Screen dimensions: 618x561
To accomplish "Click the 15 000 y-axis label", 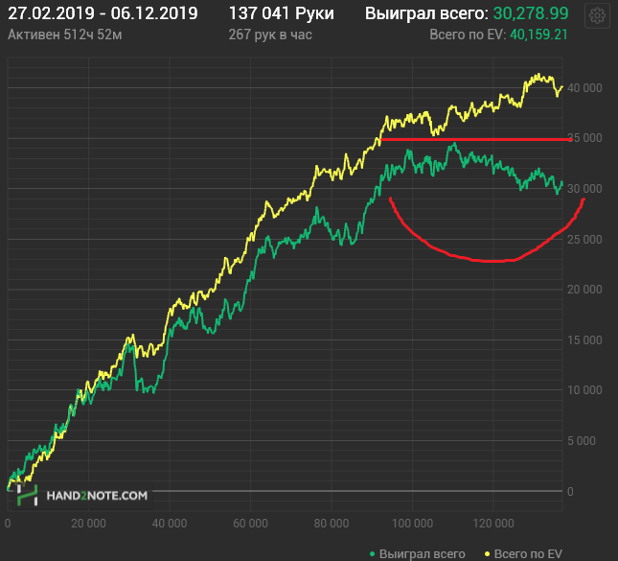I will pyautogui.click(x=584, y=340).
